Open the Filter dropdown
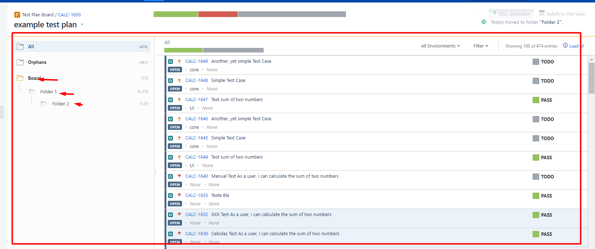 click(480, 46)
